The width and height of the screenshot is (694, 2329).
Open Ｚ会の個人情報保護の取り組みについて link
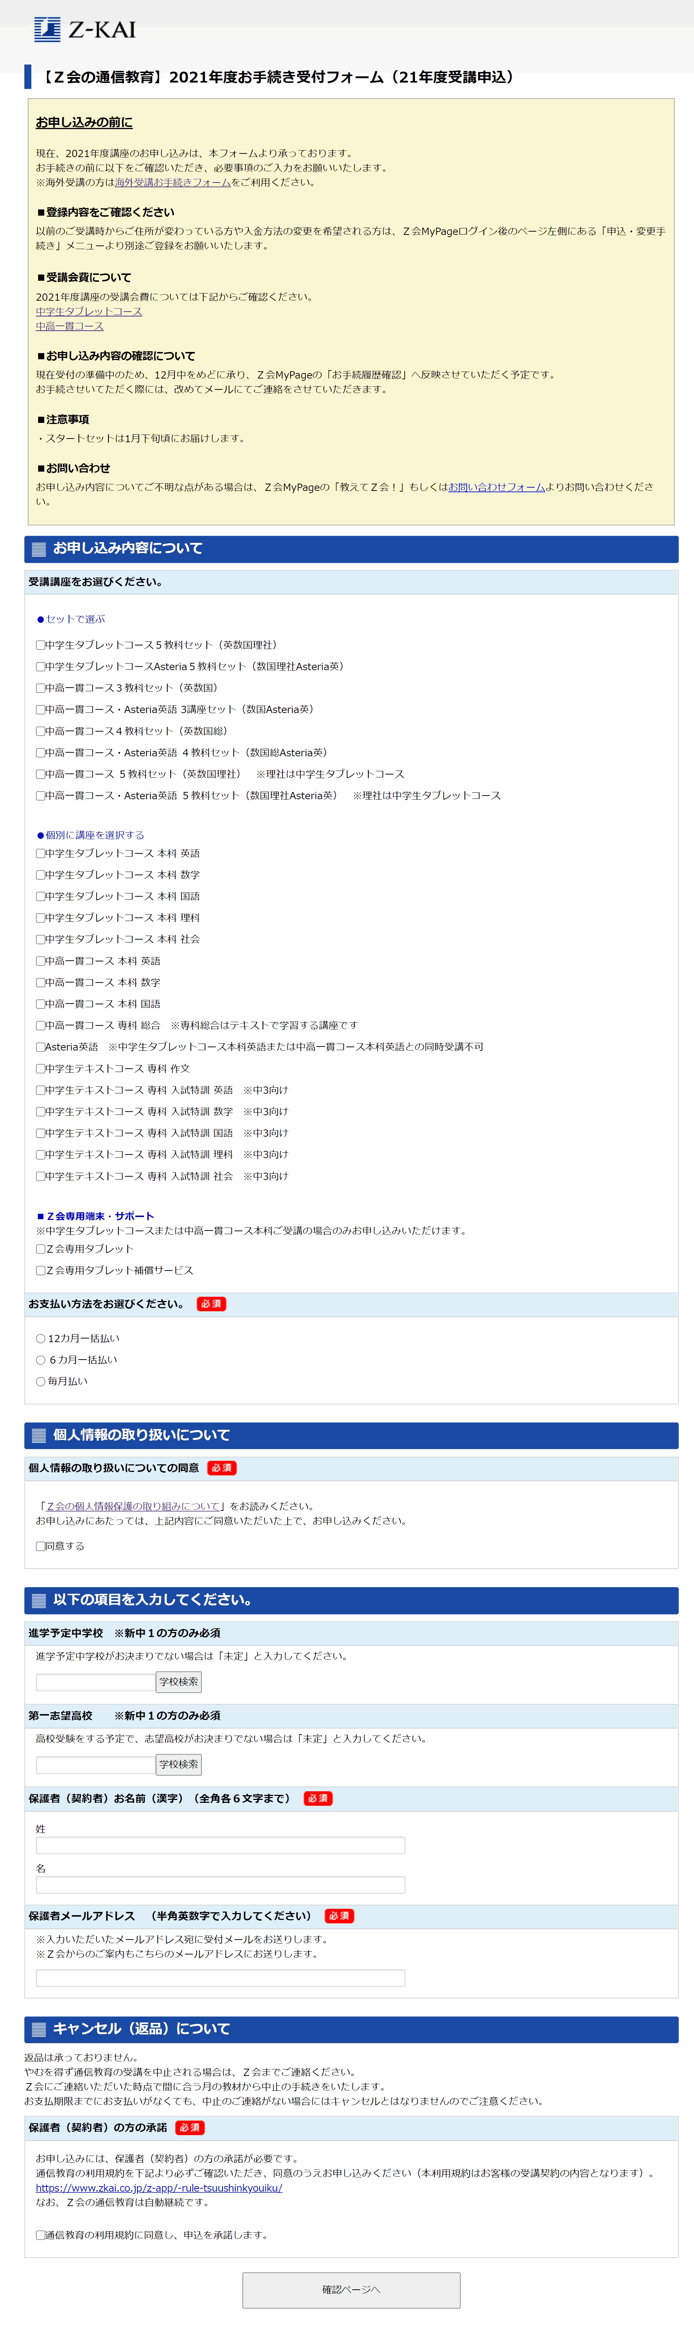click(x=133, y=1507)
